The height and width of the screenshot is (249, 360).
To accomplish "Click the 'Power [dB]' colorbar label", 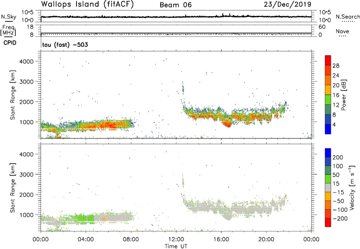I will [x=343, y=95].
